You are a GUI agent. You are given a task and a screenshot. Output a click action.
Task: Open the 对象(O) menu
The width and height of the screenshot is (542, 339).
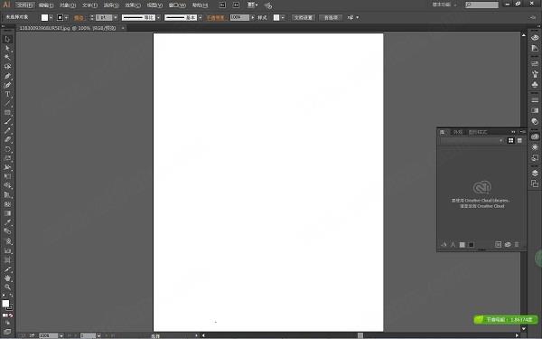click(x=68, y=5)
